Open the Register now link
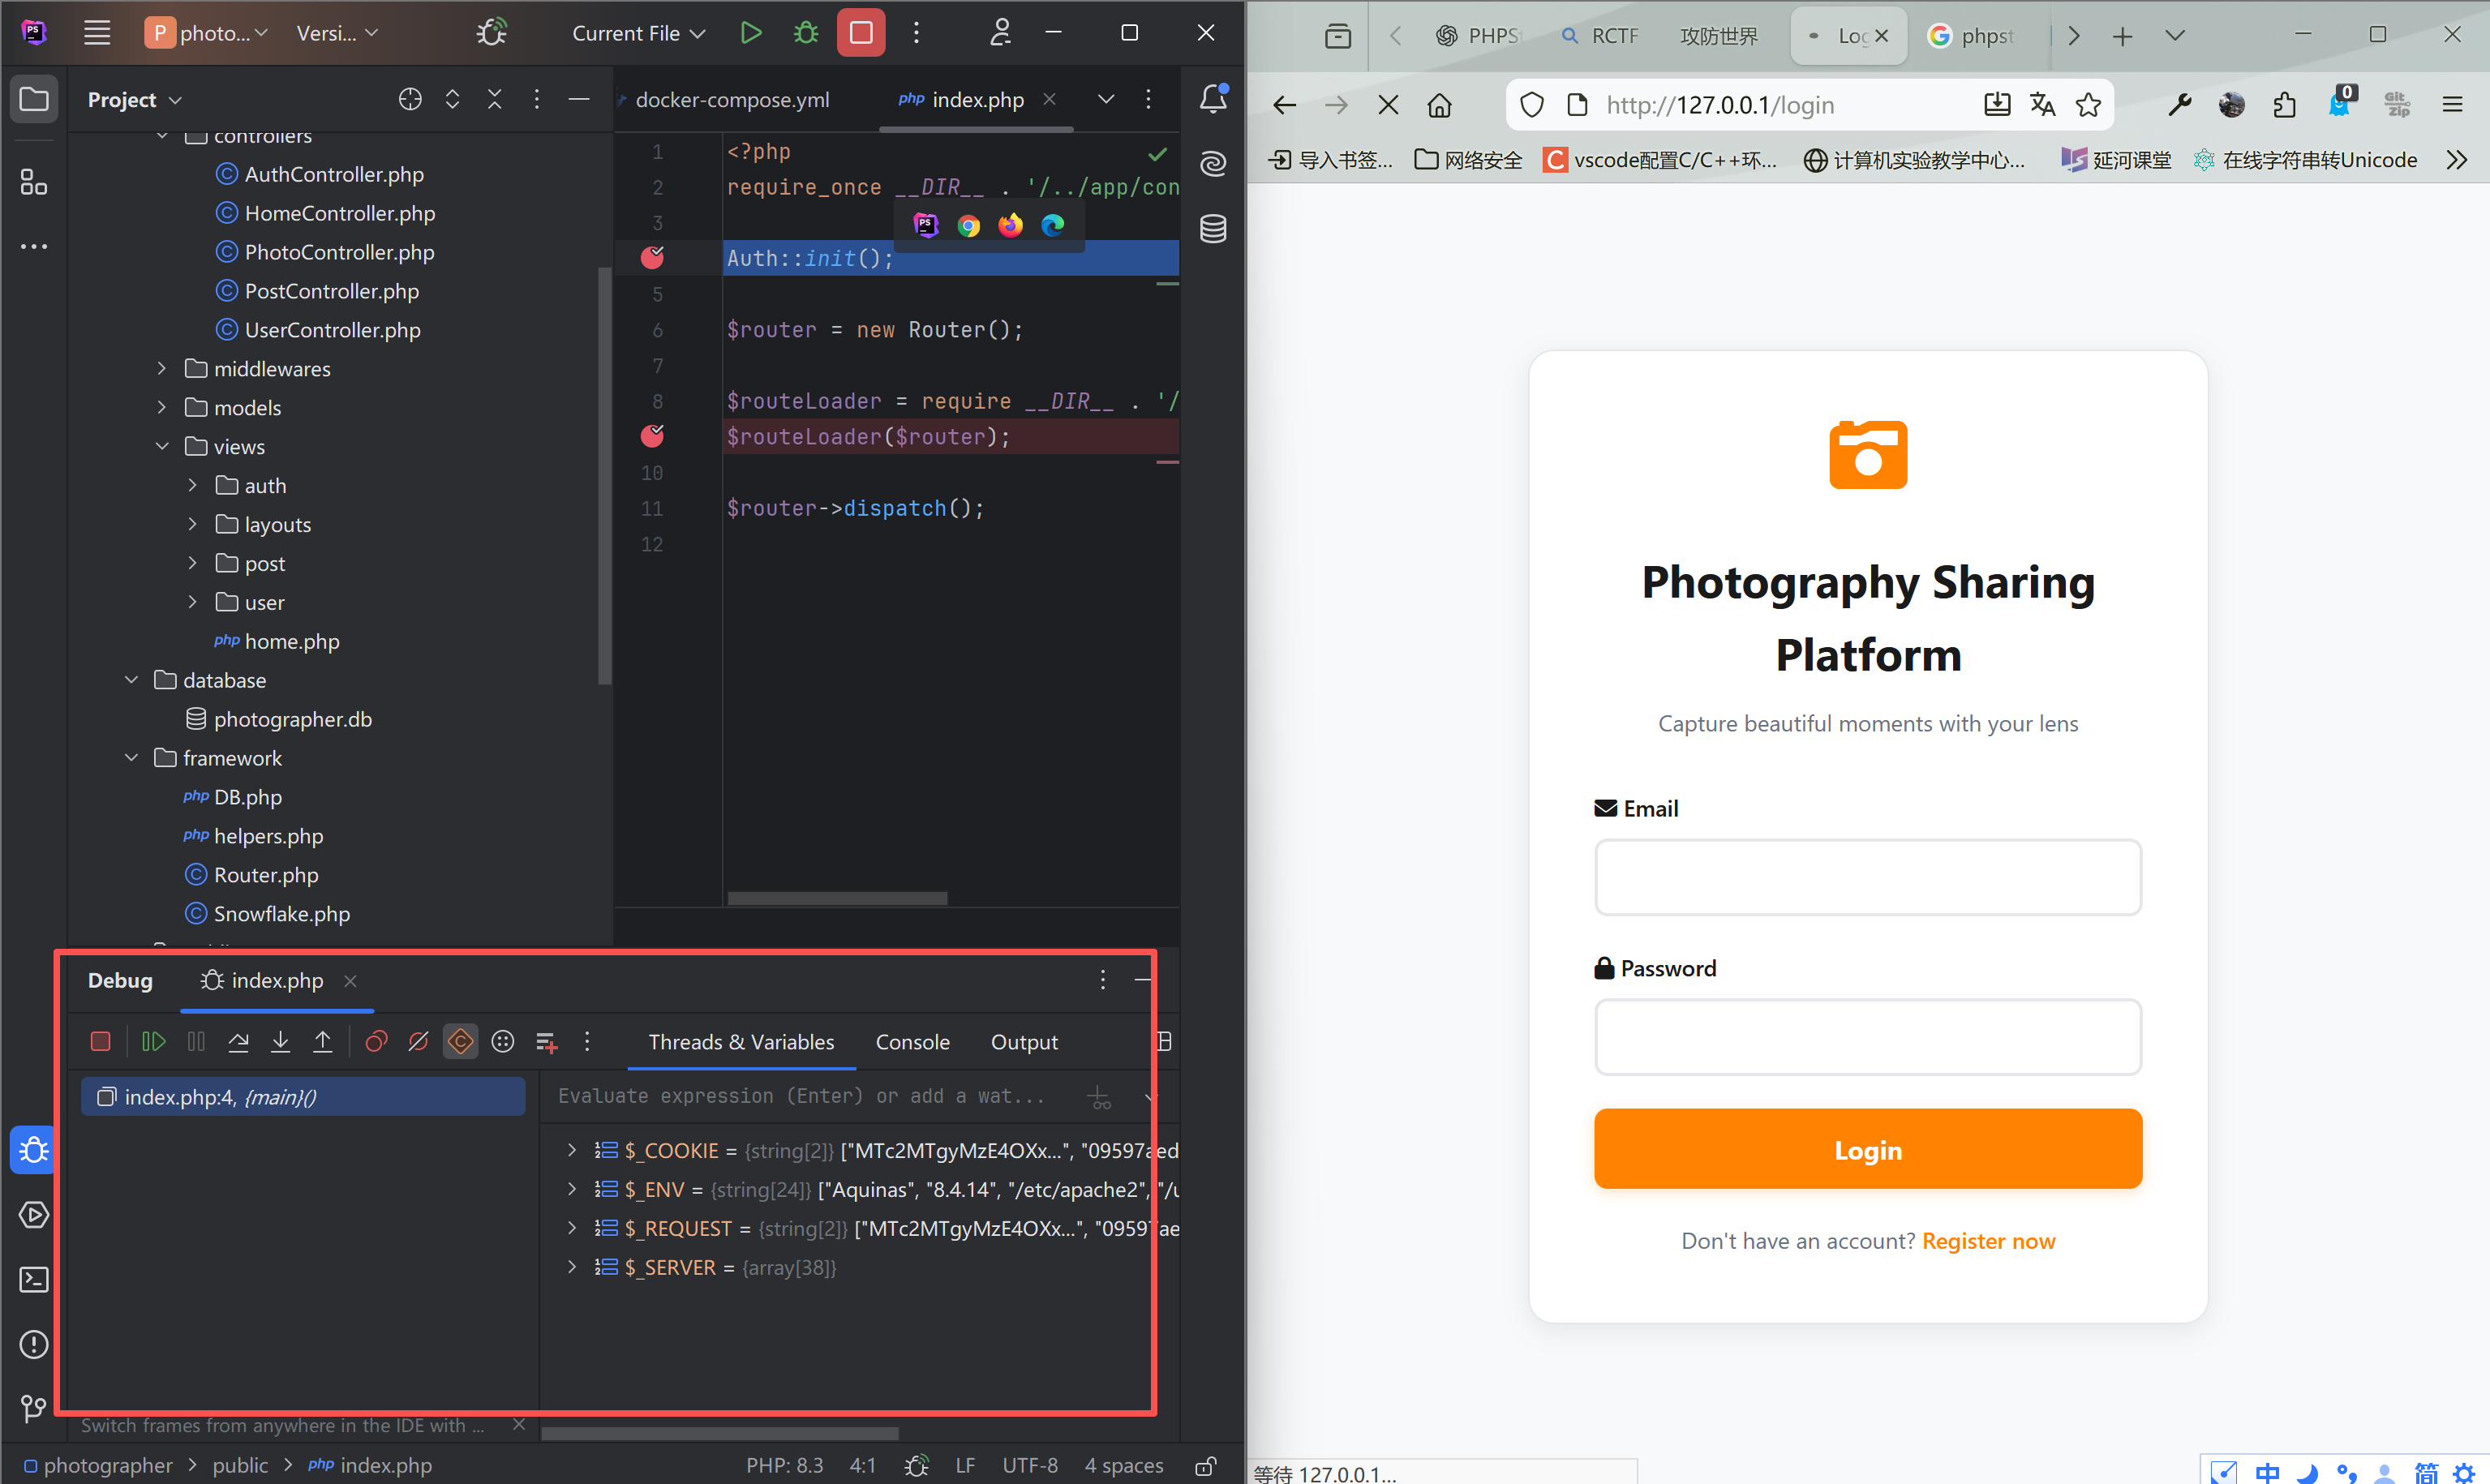This screenshot has width=2490, height=1484. click(1989, 1240)
